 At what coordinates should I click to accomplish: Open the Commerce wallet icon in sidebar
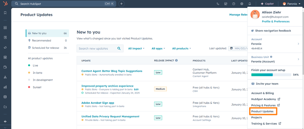tap(5, 67)
